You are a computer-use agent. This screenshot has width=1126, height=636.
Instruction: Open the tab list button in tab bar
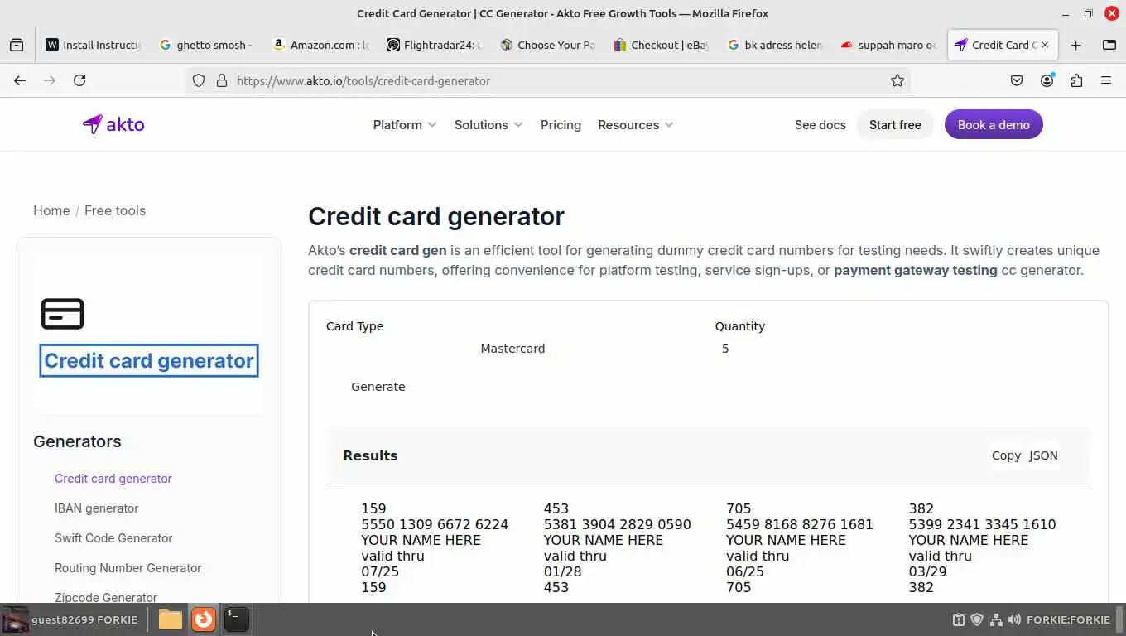click(x=1109, y=45)
